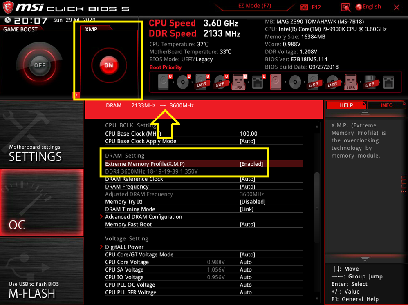Click the clock icon beside the time
408x305 pixels.
click(7, 20)
